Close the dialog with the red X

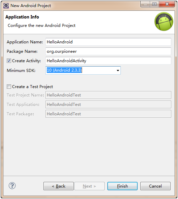click(x=167, y=4)
